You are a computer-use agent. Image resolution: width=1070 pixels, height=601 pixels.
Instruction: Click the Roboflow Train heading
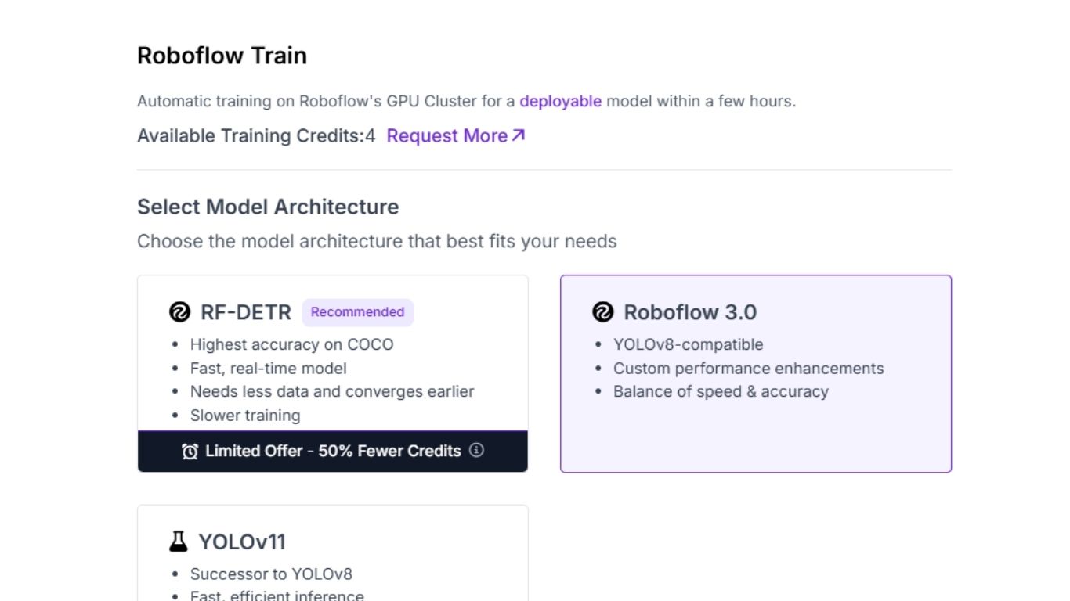tap(222, 56)
